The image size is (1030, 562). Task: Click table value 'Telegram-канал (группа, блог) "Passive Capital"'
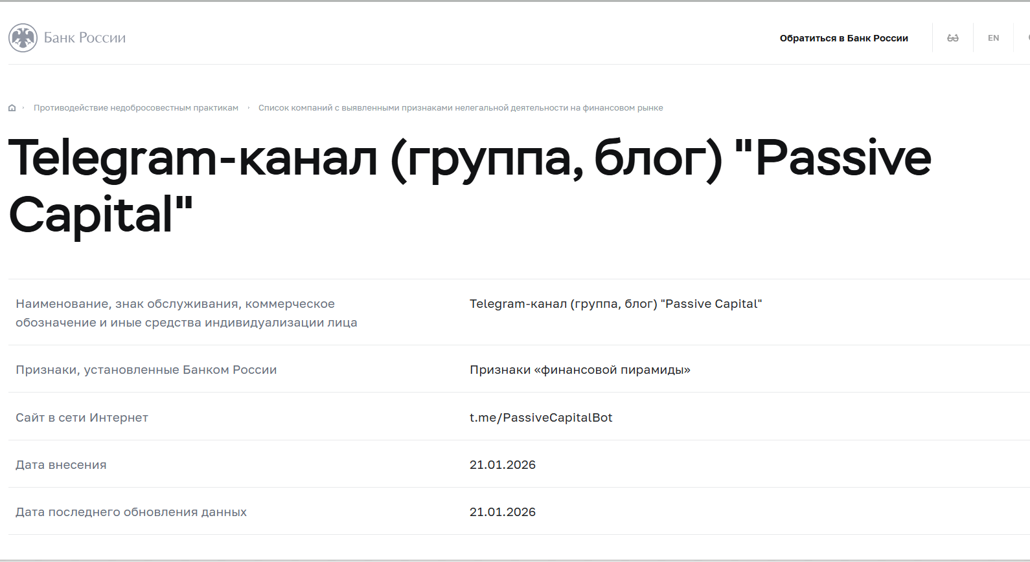coord(615,304)
